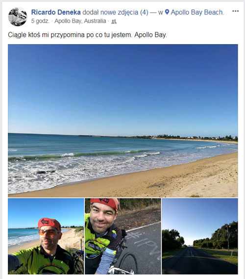Click the Apollo Bay, Australia location text
The height and width of the screenshot is (279, 245).
point(80,21)
